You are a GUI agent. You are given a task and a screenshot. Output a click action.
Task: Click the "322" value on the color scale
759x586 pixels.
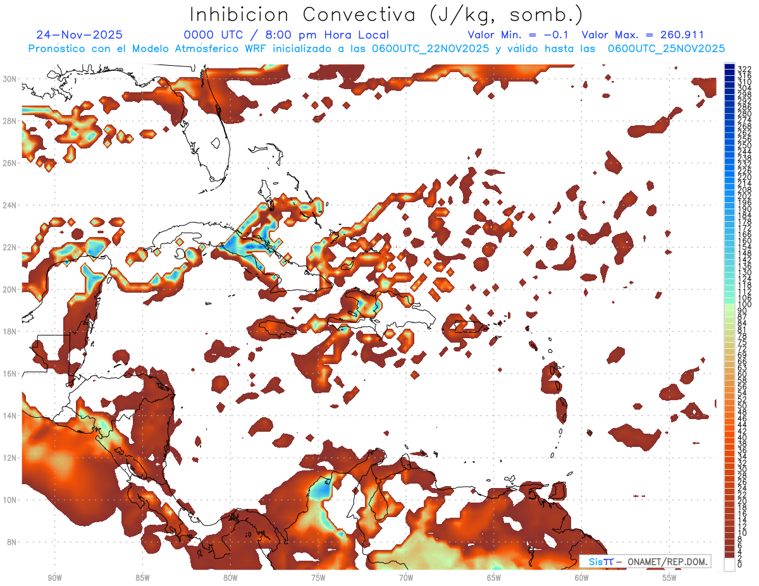pyautogui.click(x=744, y=69)
